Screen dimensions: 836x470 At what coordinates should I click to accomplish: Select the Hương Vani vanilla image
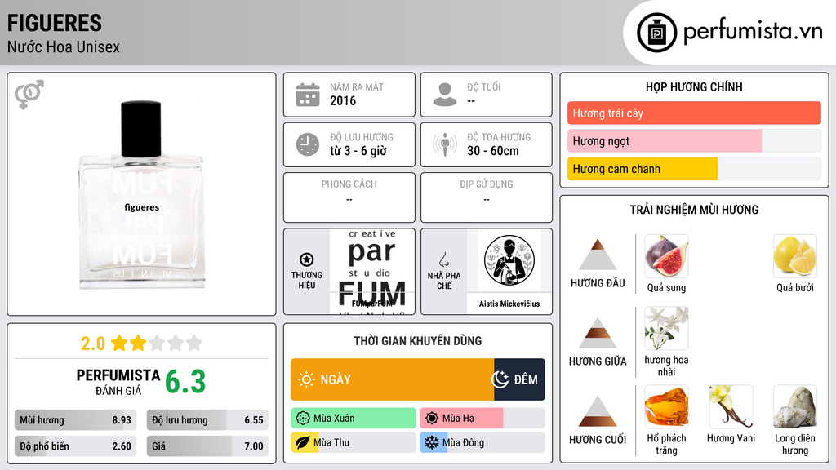tap(731, 406)
